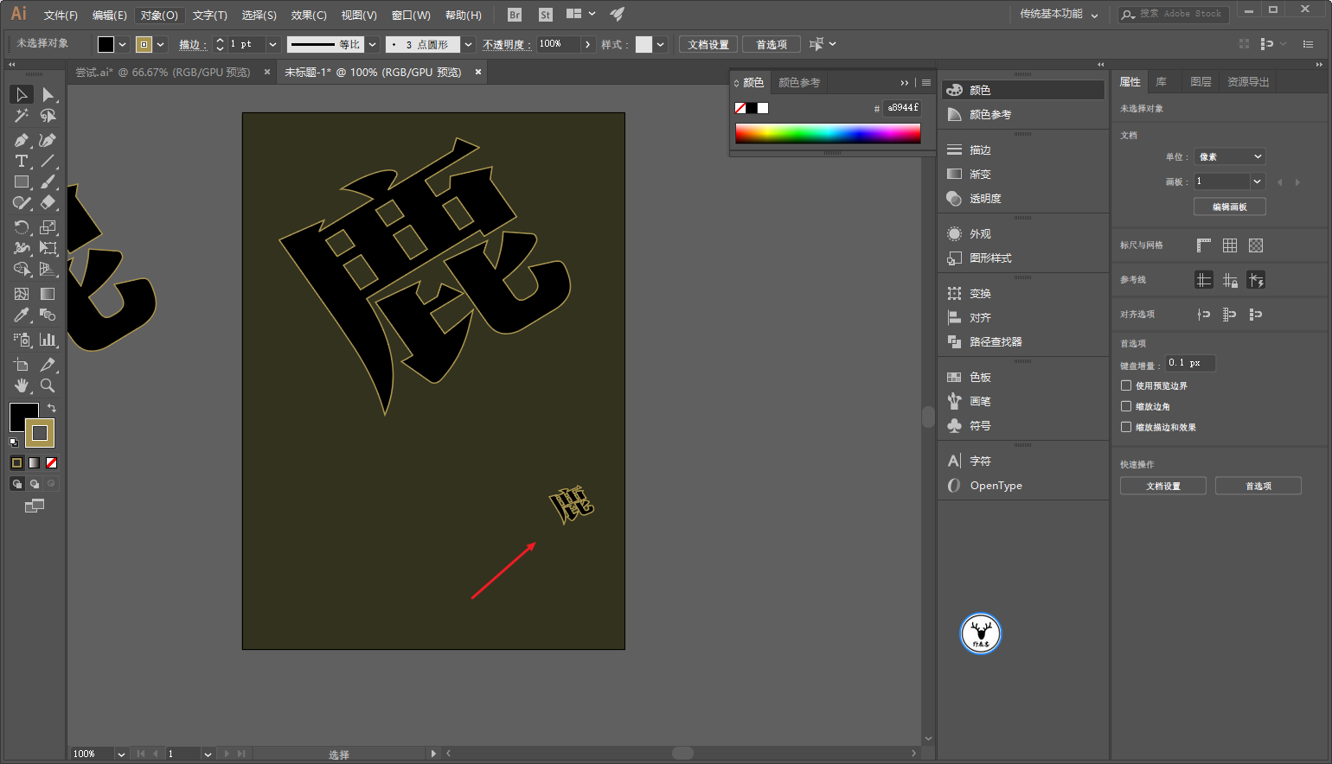Open the zoom level dropdown
This screenshot has height=764, width=1332.
[x=121, y=754]
